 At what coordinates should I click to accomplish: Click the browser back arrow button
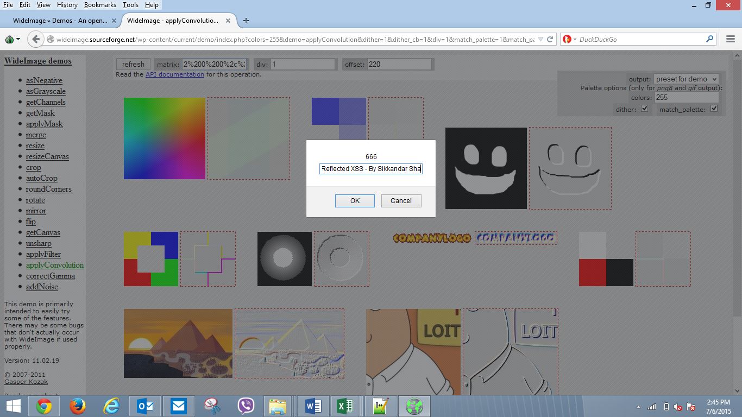coord(36,39)
